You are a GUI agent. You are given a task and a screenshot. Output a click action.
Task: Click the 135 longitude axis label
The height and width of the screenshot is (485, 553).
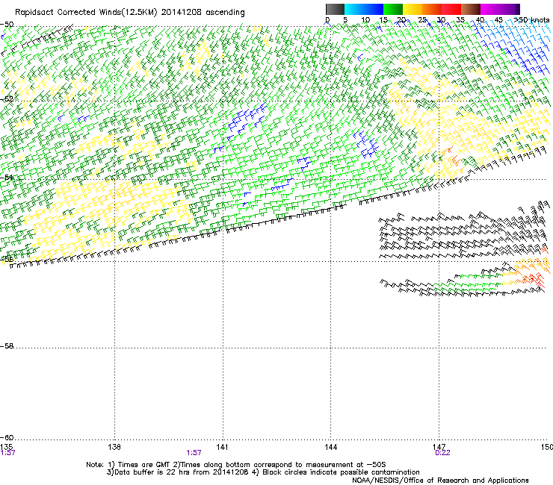[x=7, y=447]
